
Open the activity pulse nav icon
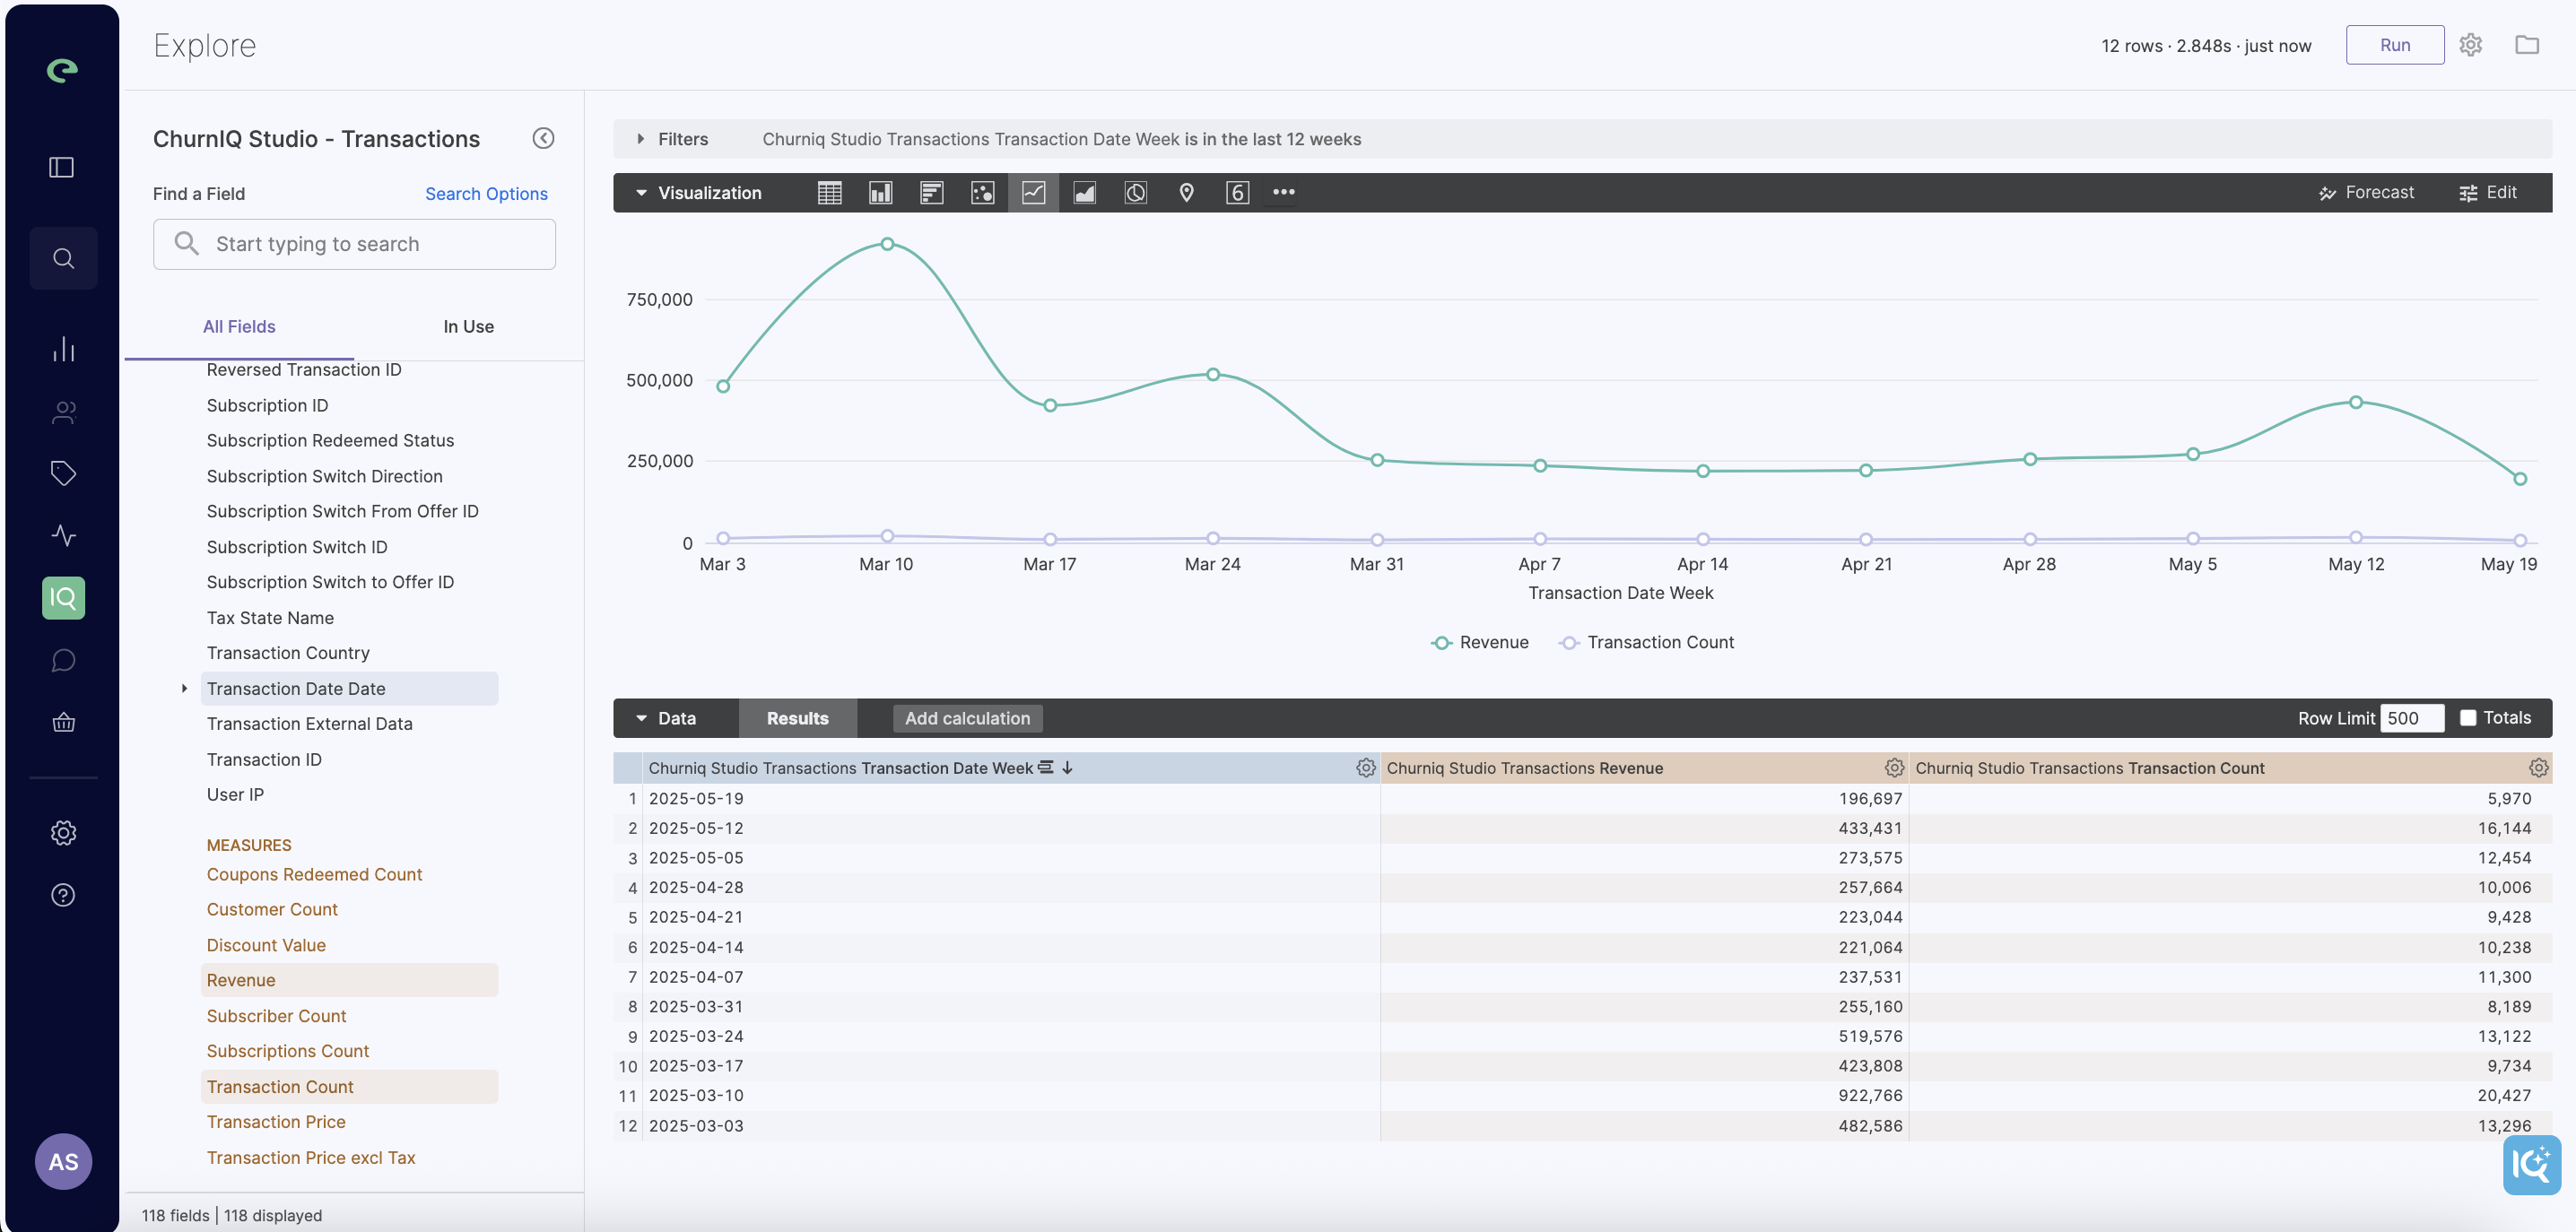pos(63,535)
